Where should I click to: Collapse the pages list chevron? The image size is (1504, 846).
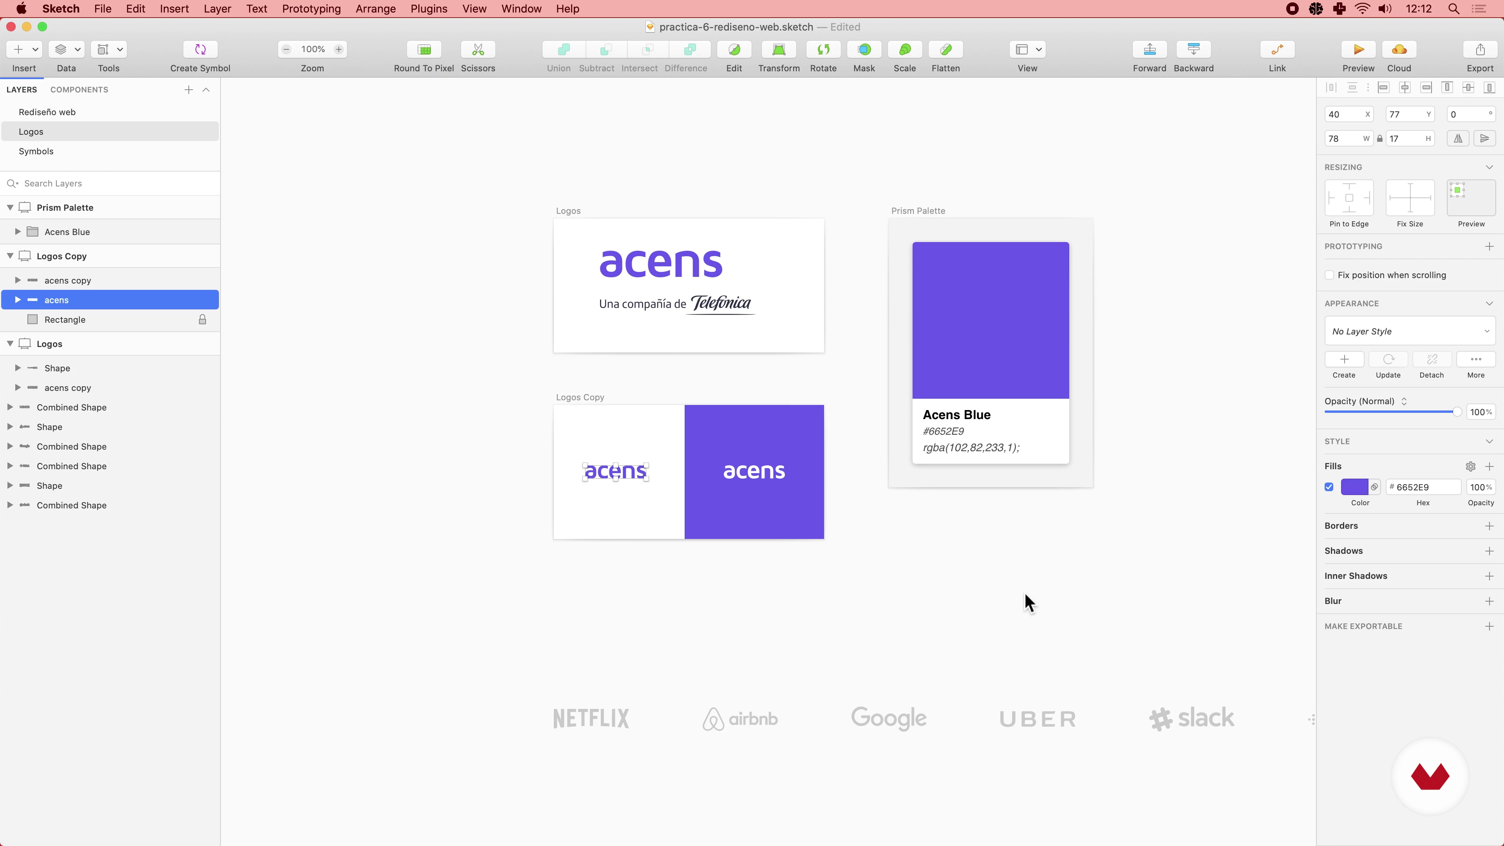(x=206, y=89)
